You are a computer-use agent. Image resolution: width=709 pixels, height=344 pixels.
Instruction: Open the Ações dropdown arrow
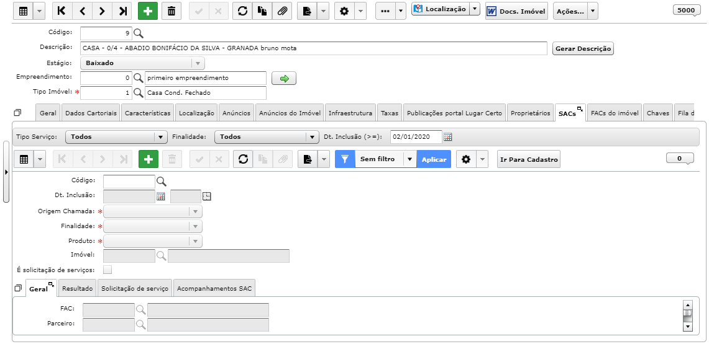pyautogui.click(x=593, y=11)
